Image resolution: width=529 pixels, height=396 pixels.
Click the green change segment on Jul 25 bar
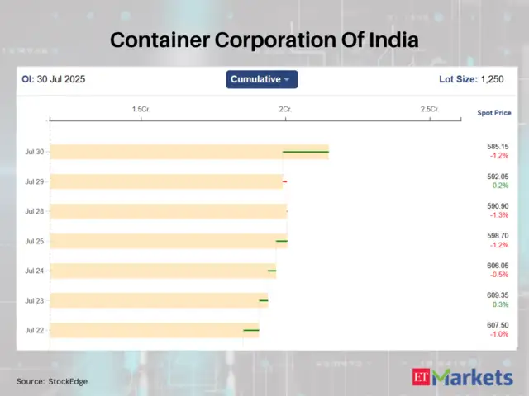point(282,241)
